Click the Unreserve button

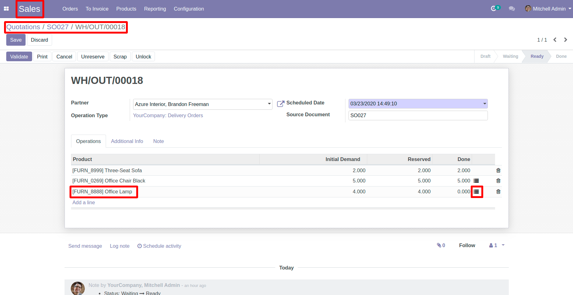coord(93,57)
